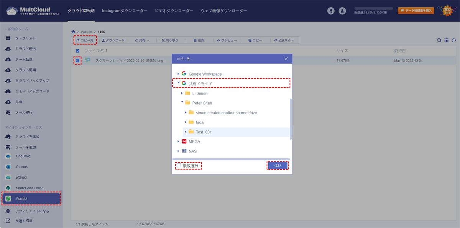This screenshot has height=228, width=460.
Task: Click the refresh icon
Action: tap(454, 40)
